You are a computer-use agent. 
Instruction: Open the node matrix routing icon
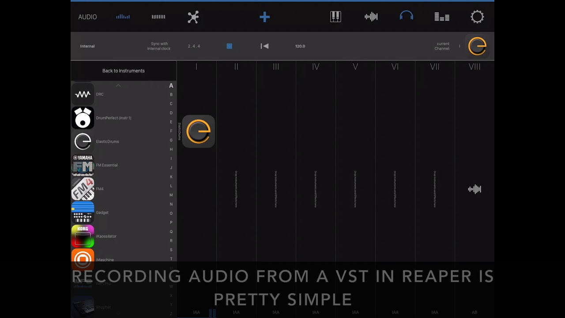[x=193, y=17]
